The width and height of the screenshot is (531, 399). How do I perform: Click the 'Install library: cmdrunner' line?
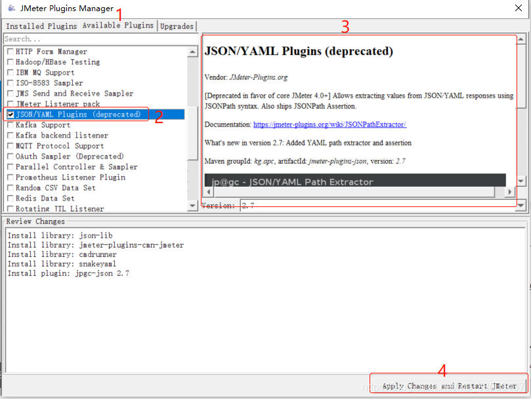[x=62, y=254]
